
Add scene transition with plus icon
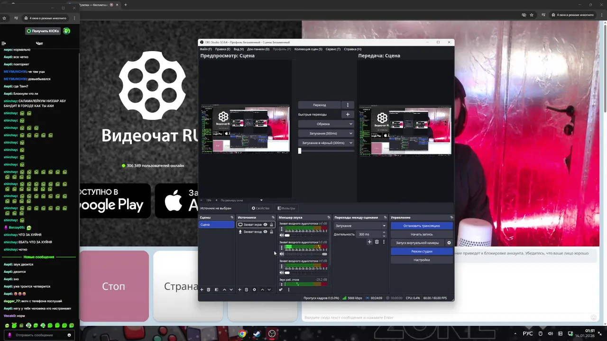(x=369, y=242)
